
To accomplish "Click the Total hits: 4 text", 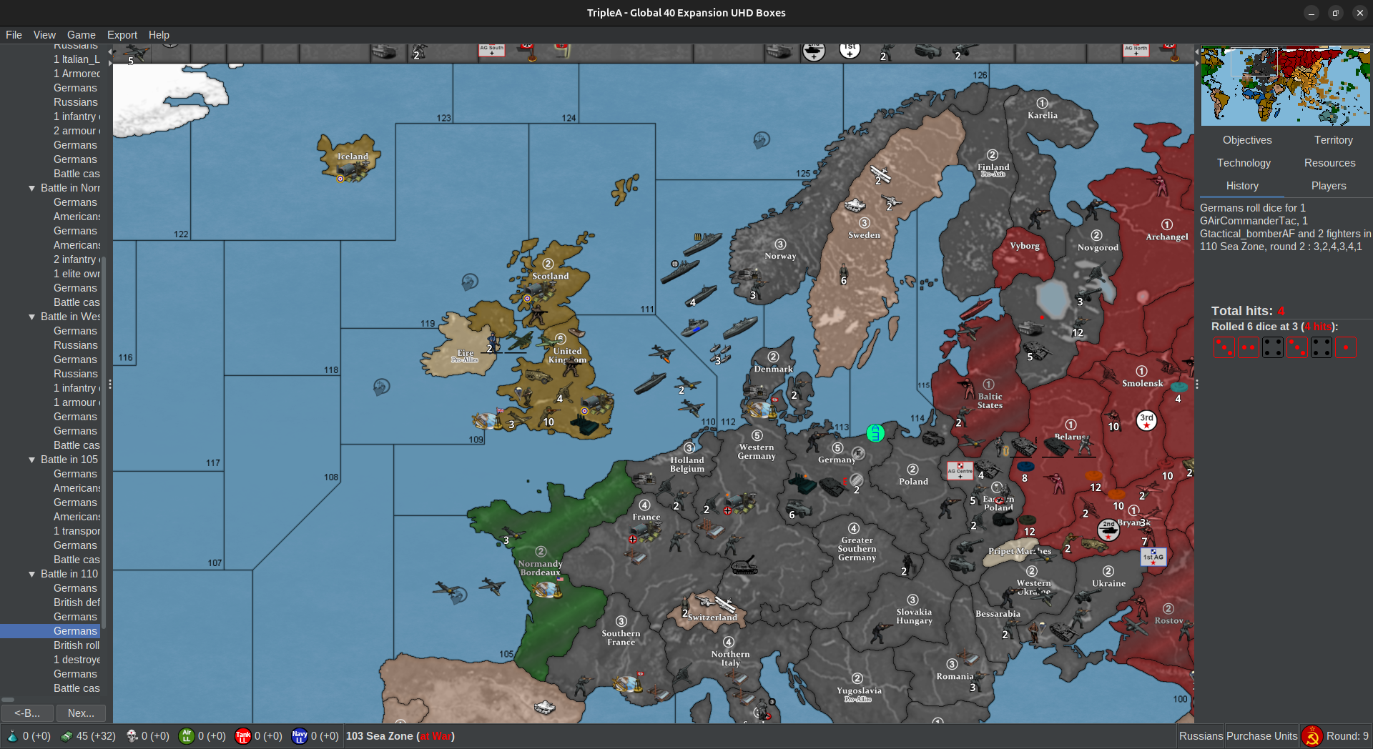I will pos(1248,311).
